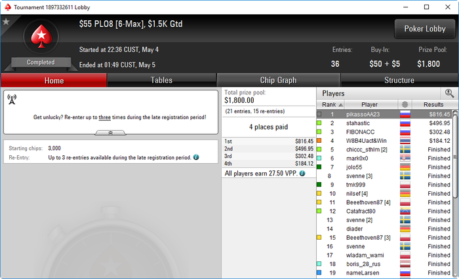Switch to the Tables tab
Image resolution: width=459 pixels, height=279 pixels.
pos(161,80)
